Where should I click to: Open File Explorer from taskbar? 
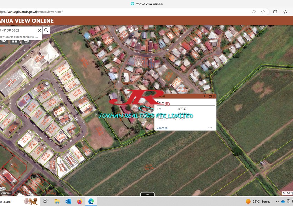(x=57, y=201)
